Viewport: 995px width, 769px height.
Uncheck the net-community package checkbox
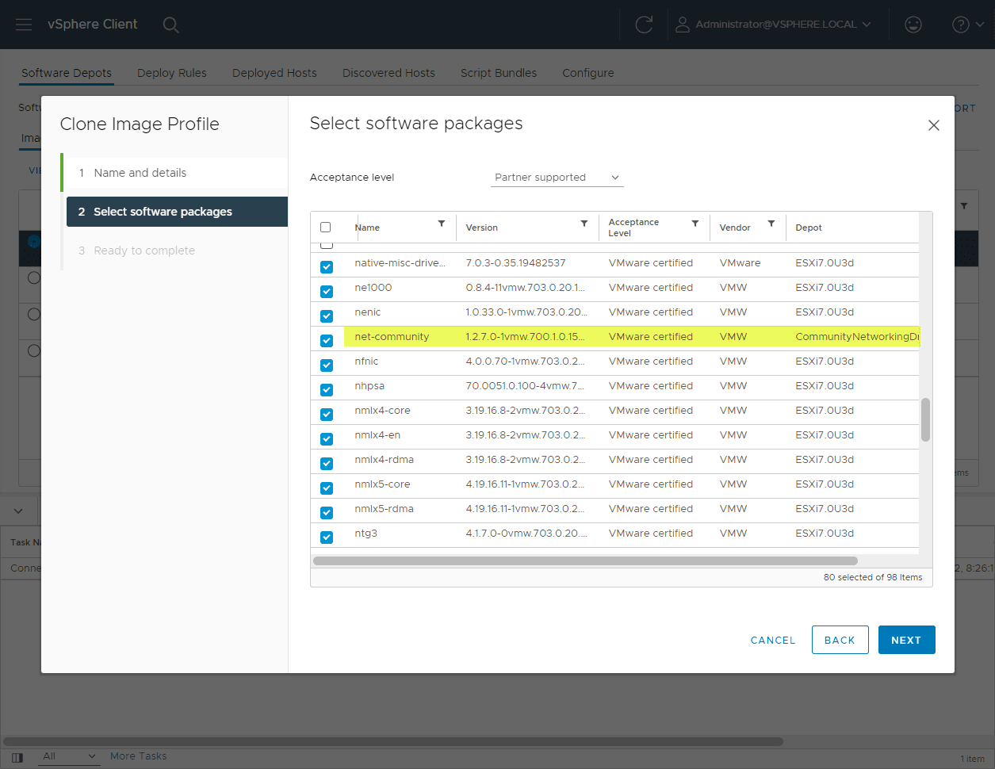(327, 341)
